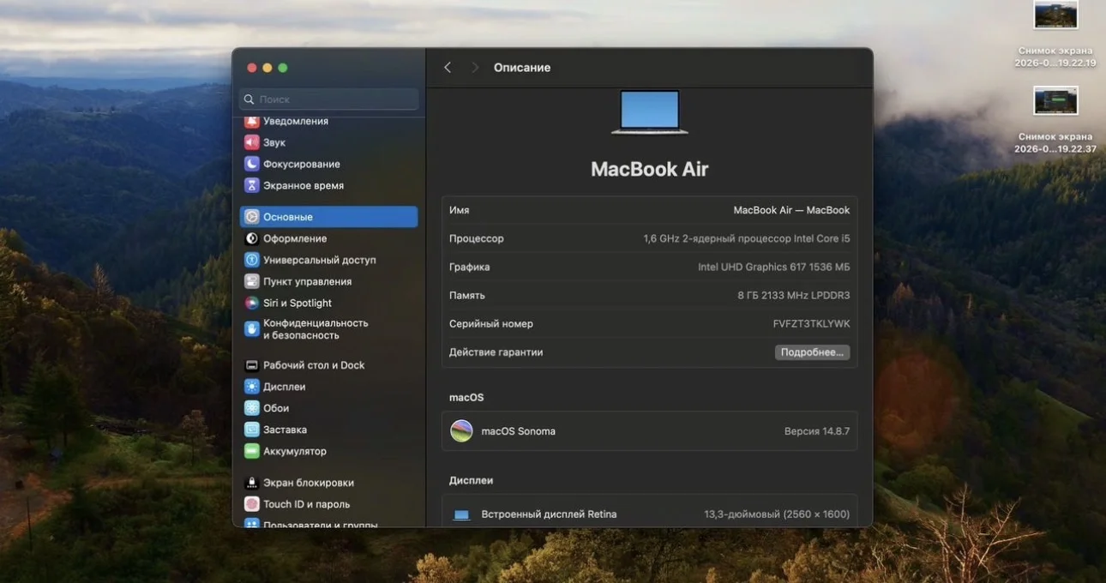
Task: Click the serial number FVFZT3TKLYWK
Action: [x=811, y=324]
